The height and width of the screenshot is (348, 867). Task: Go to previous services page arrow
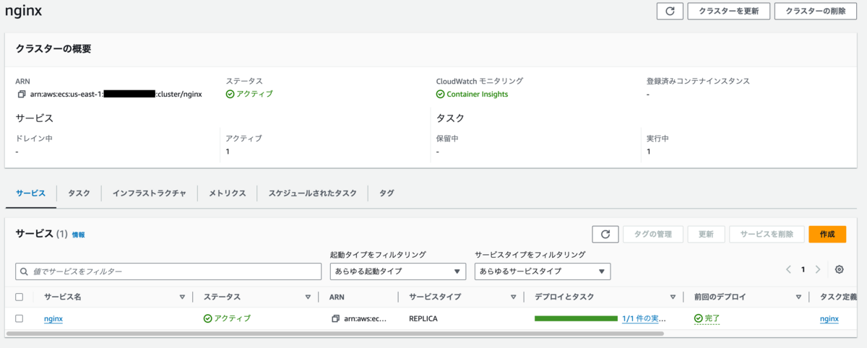point(789,269)
